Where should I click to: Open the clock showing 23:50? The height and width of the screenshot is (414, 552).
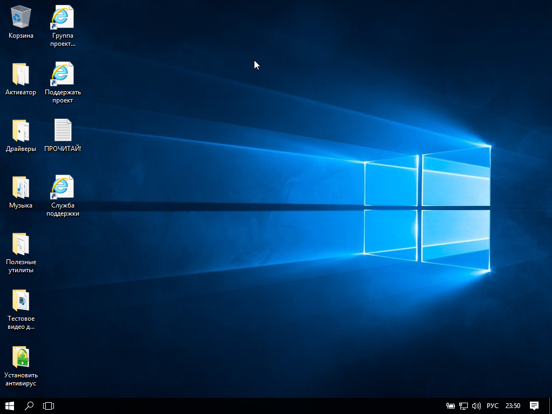point(513,406)
